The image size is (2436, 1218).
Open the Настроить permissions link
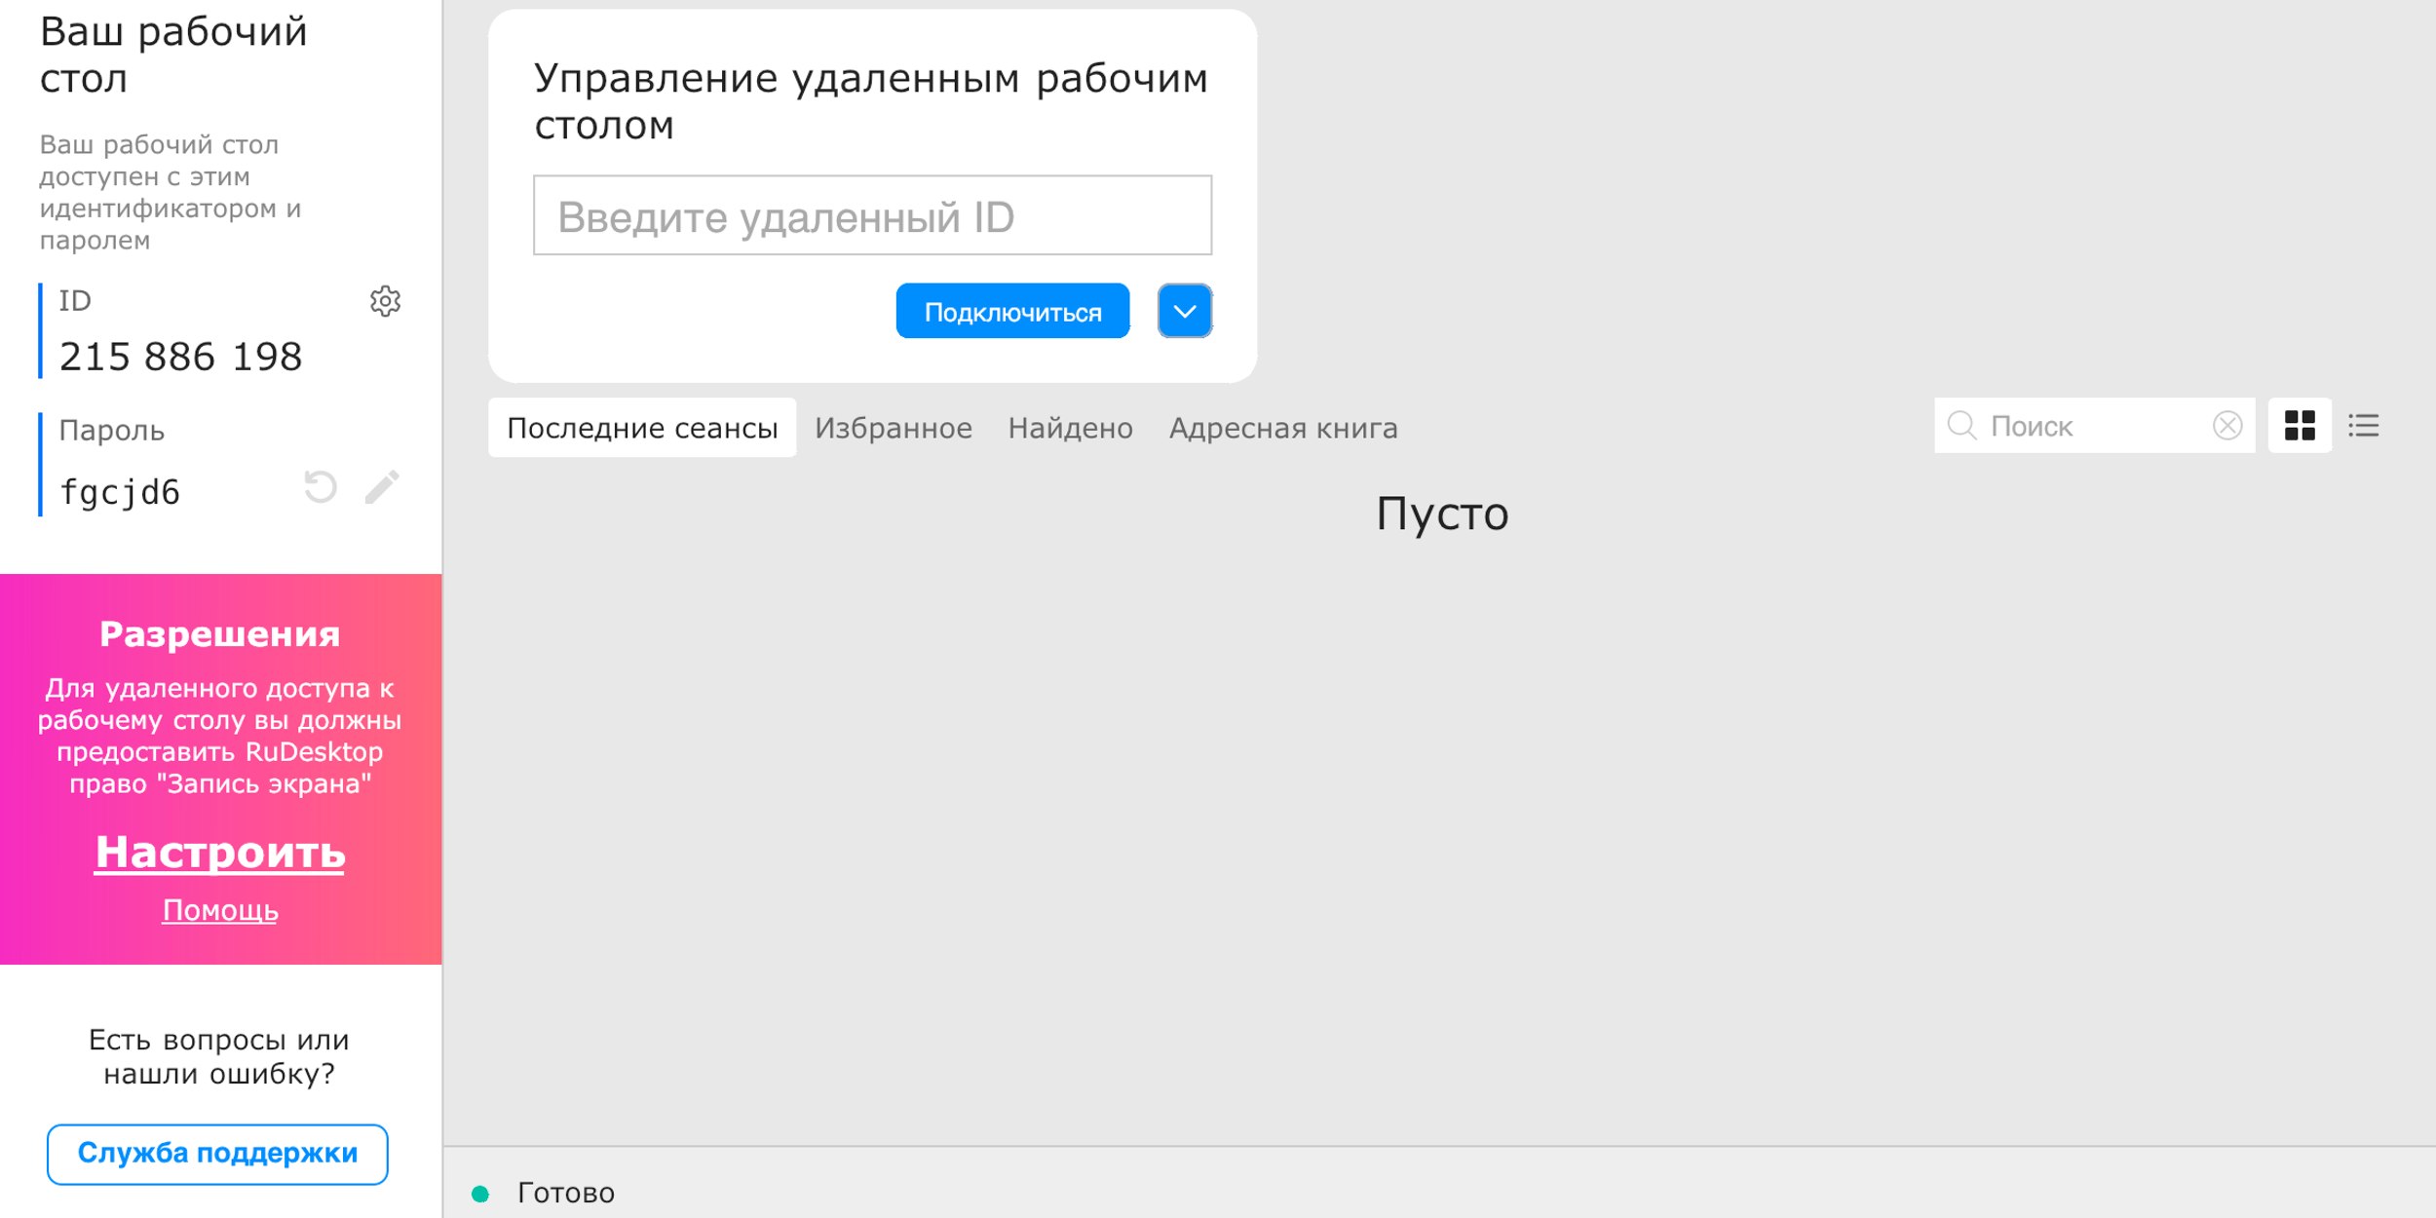coord(220,852)
